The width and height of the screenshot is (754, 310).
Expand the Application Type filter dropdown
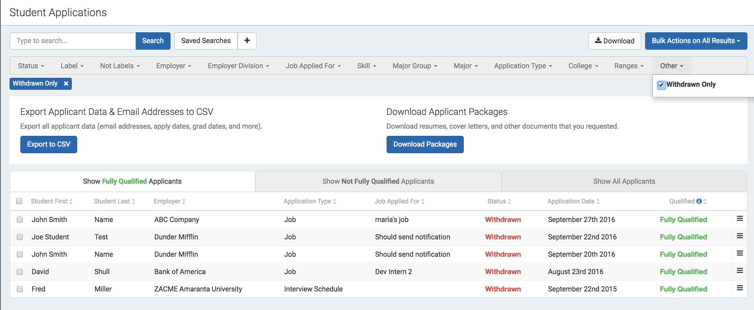click(523, 66)
